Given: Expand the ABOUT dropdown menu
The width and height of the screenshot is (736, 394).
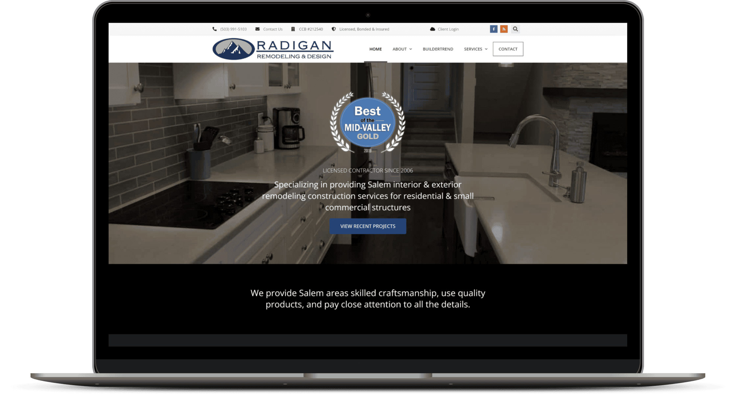Looking at the screenshot, I should pos(402,49).
